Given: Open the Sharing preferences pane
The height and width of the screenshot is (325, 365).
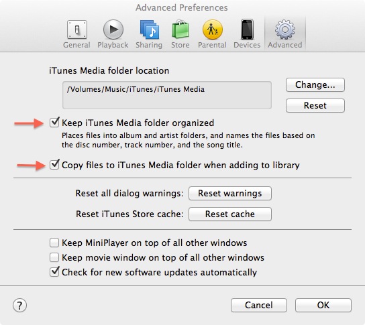Looking at the screenshot, I should [149, 34].
